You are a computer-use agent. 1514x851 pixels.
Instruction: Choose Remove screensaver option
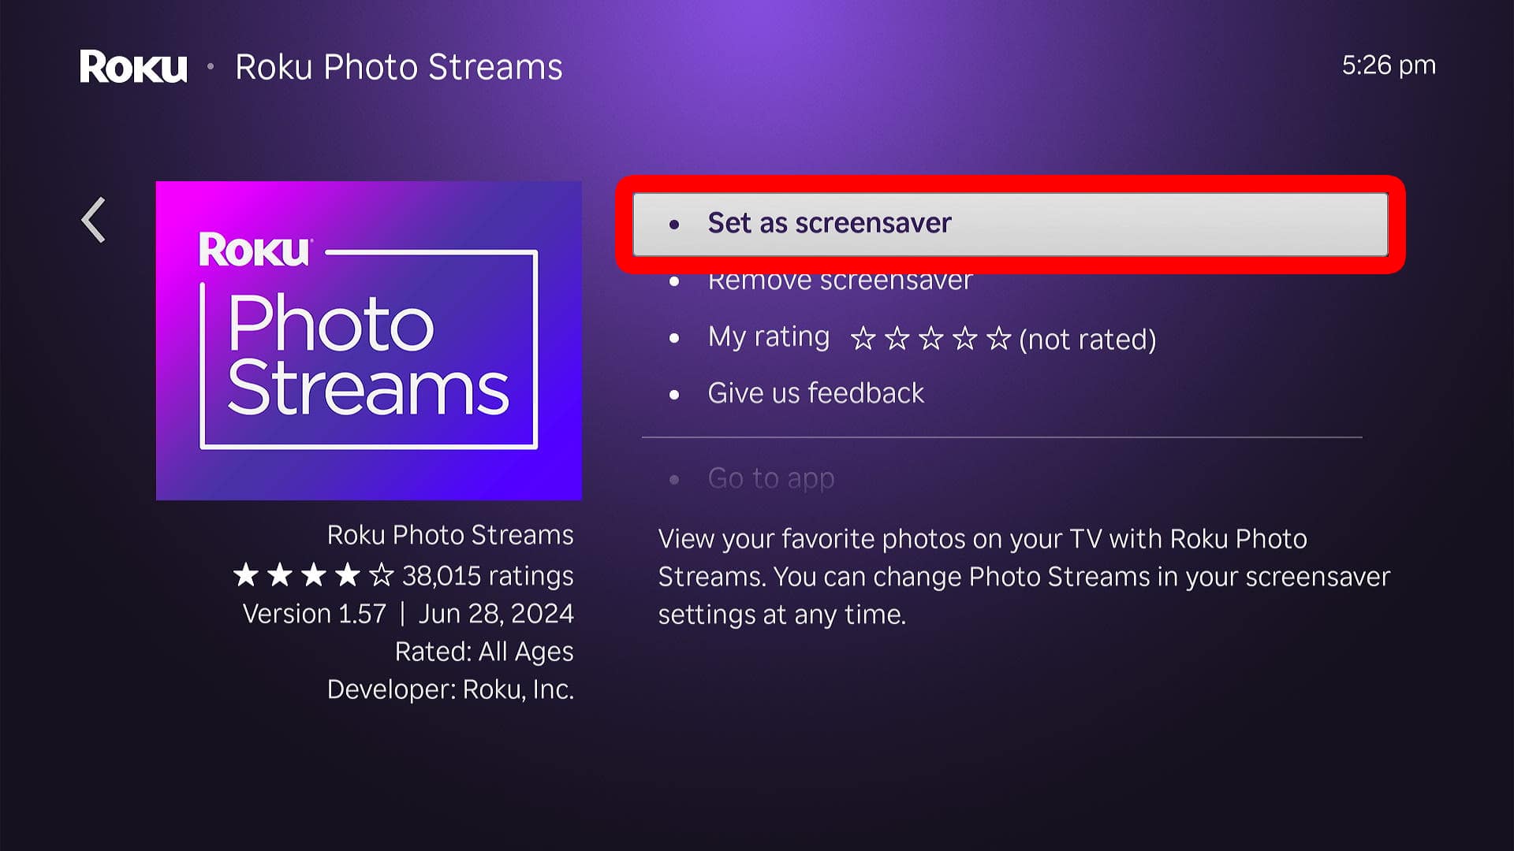[840, 282]
